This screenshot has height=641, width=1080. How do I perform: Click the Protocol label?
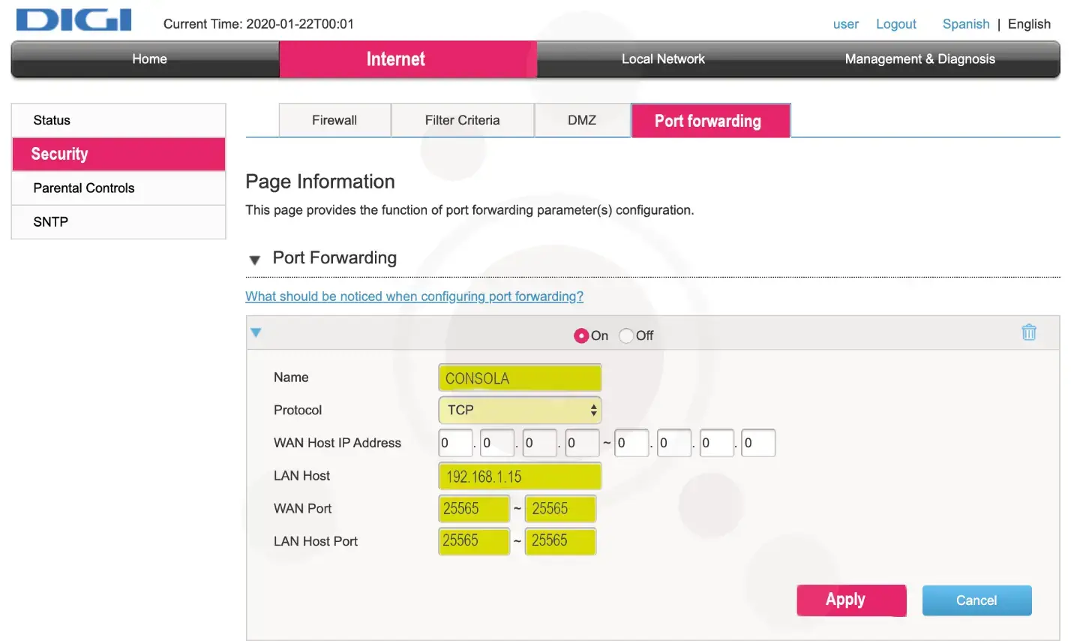pos(298,410)
